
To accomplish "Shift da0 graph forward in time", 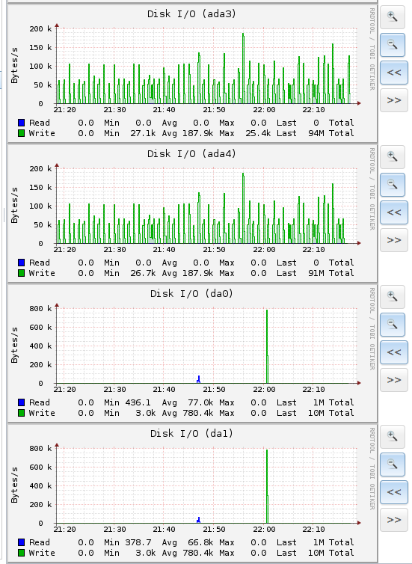I will 393,380.
